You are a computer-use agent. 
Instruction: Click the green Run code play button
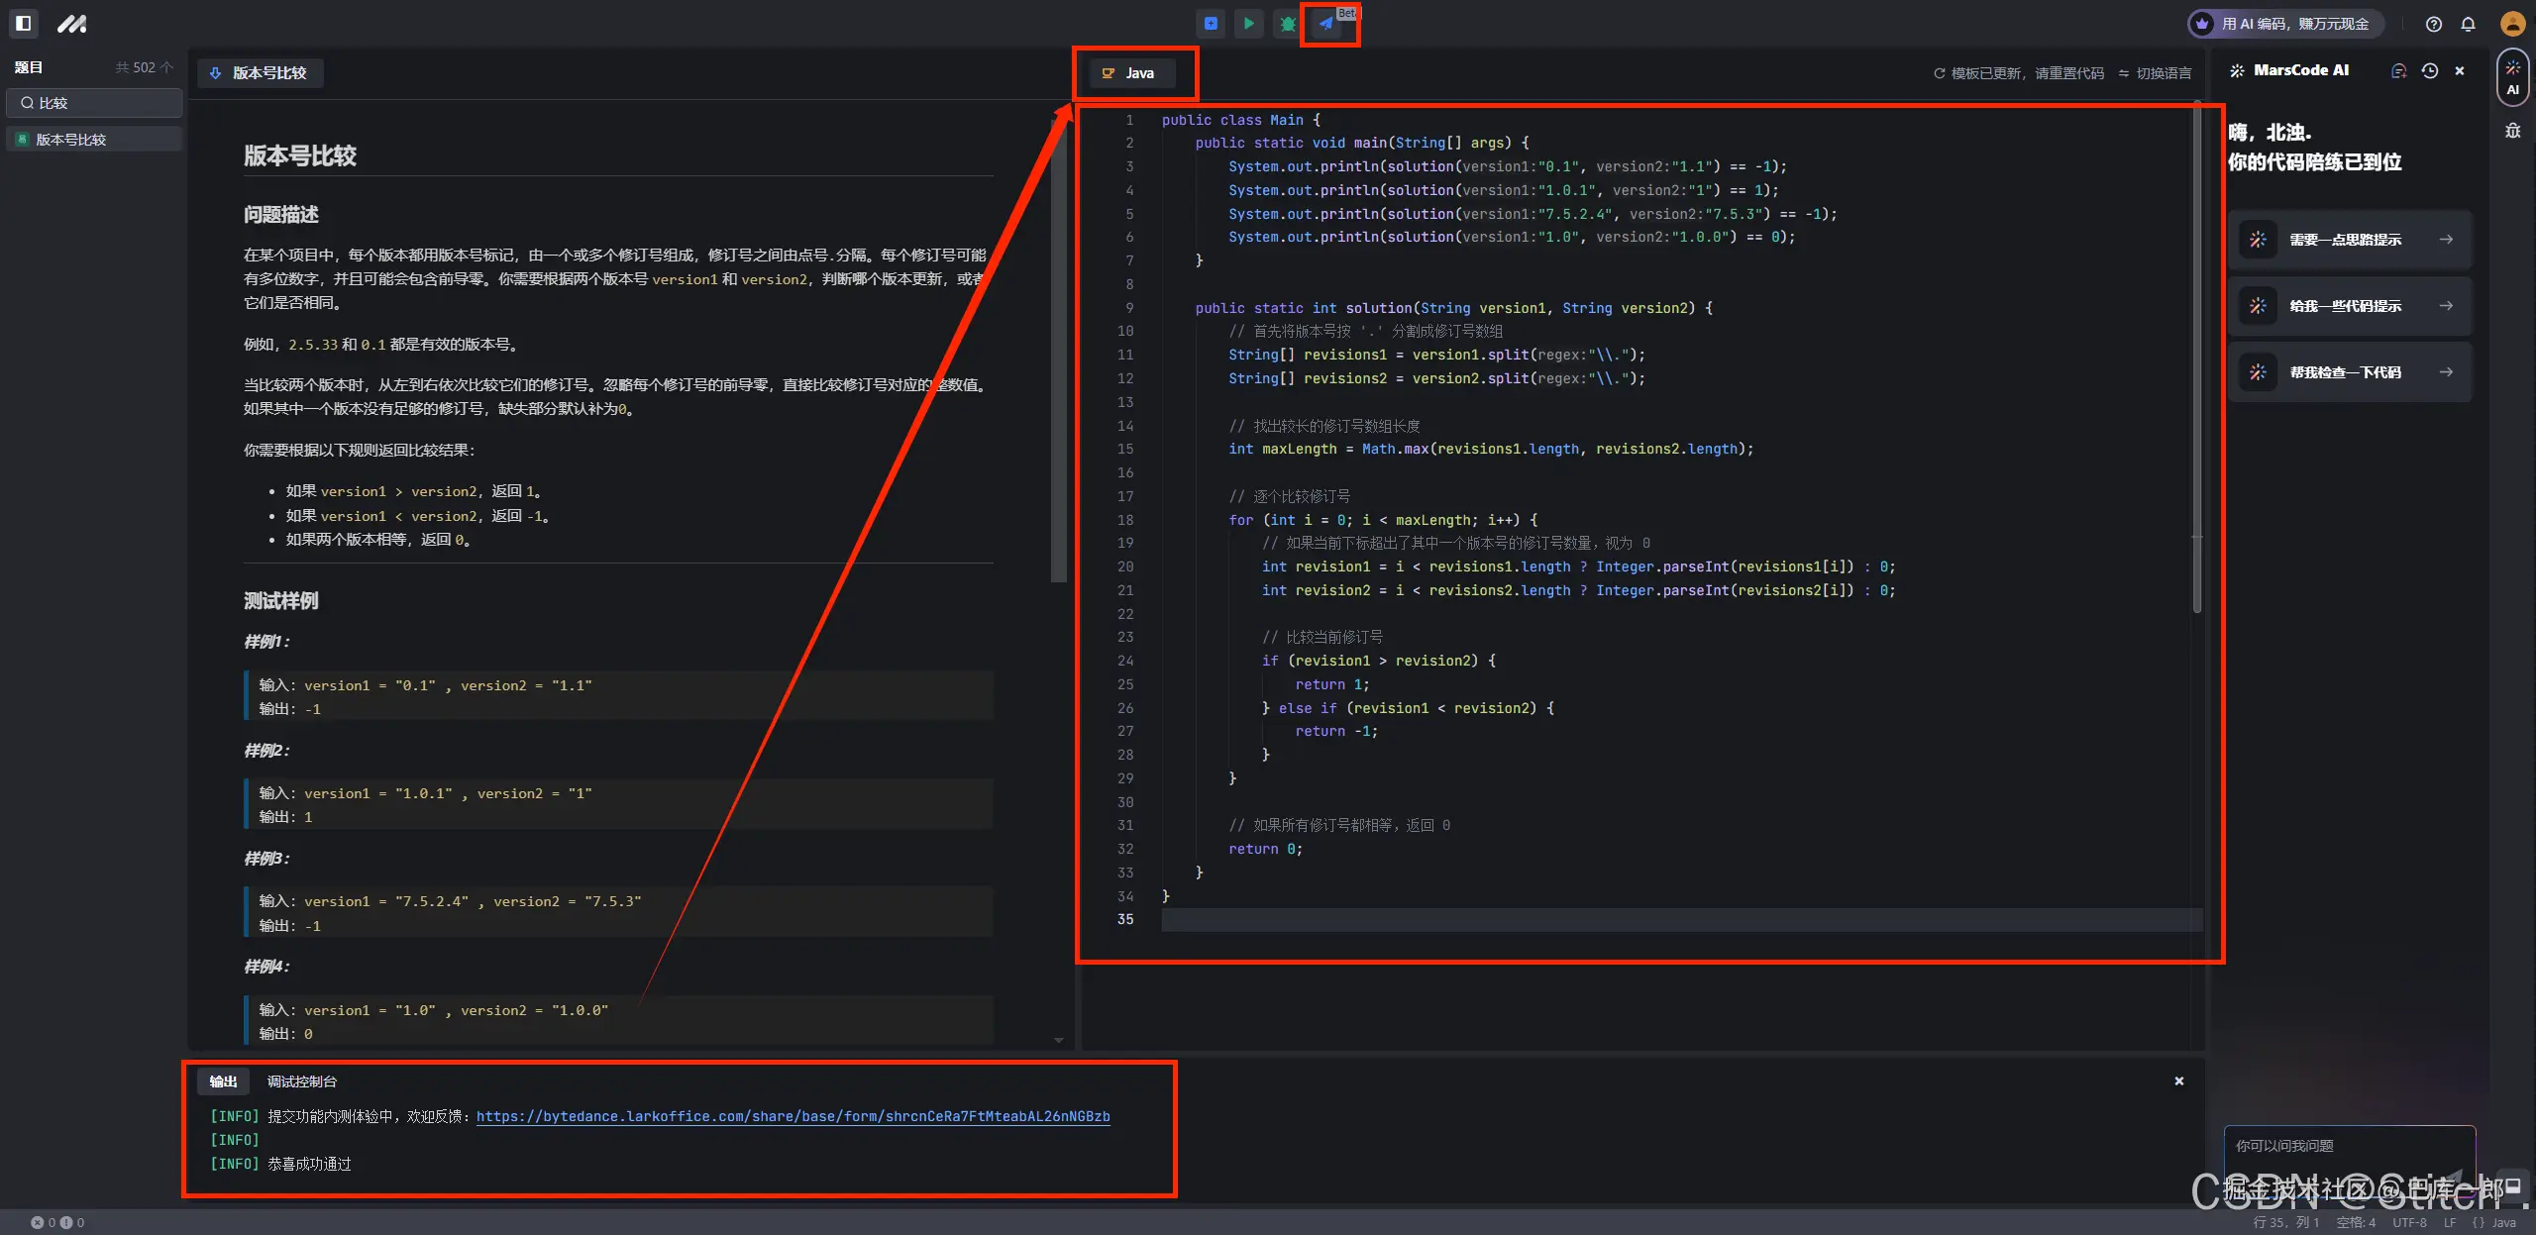[1248, 24]
